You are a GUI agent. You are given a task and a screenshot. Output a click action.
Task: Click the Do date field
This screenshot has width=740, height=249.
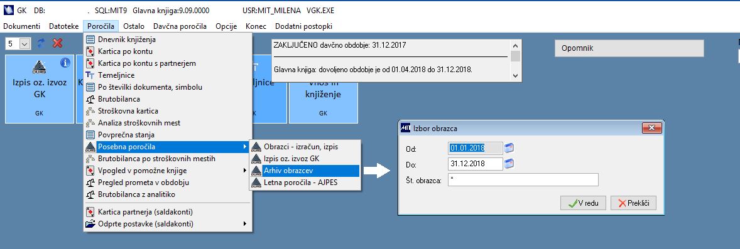476,164
